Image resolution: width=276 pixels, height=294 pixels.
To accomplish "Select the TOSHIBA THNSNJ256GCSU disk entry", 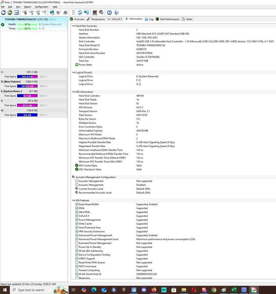I will 34,24.
